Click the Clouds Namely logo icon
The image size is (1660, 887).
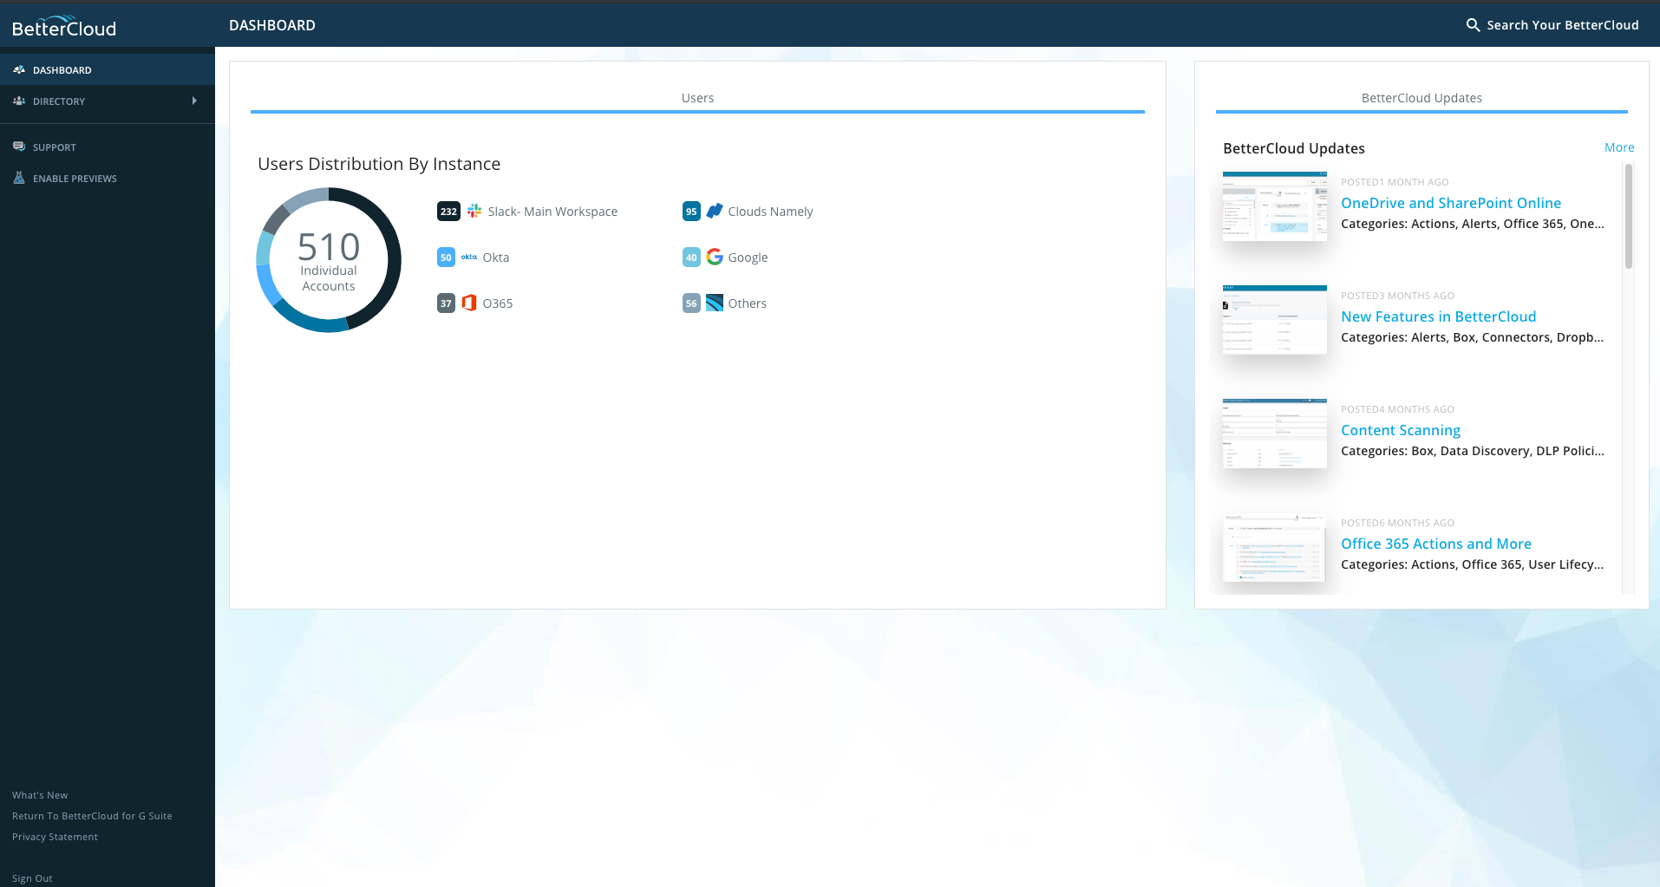[x=715, y=211]
